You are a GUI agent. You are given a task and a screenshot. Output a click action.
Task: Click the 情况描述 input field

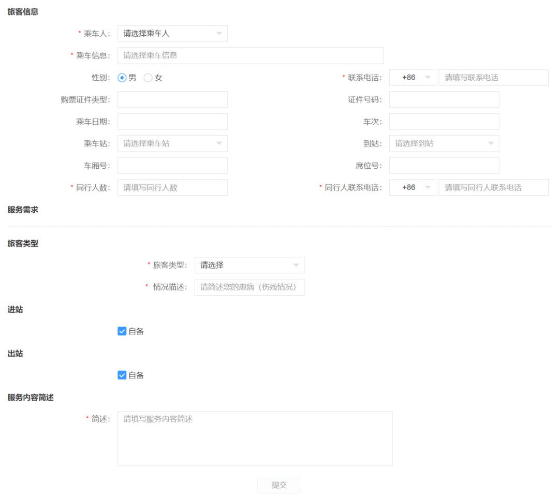[x=249, y=287]
